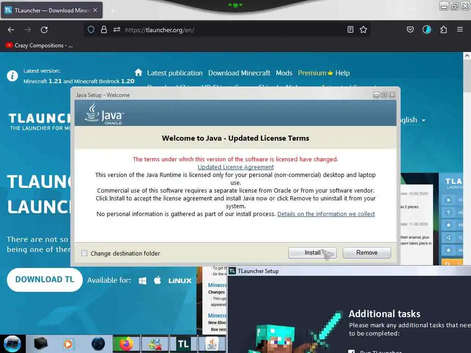Image resolution: width=471 pixels, height=353 pixels.
Task: Click the blue circular profile icon in toolbar
Action: tap(426, 30)
